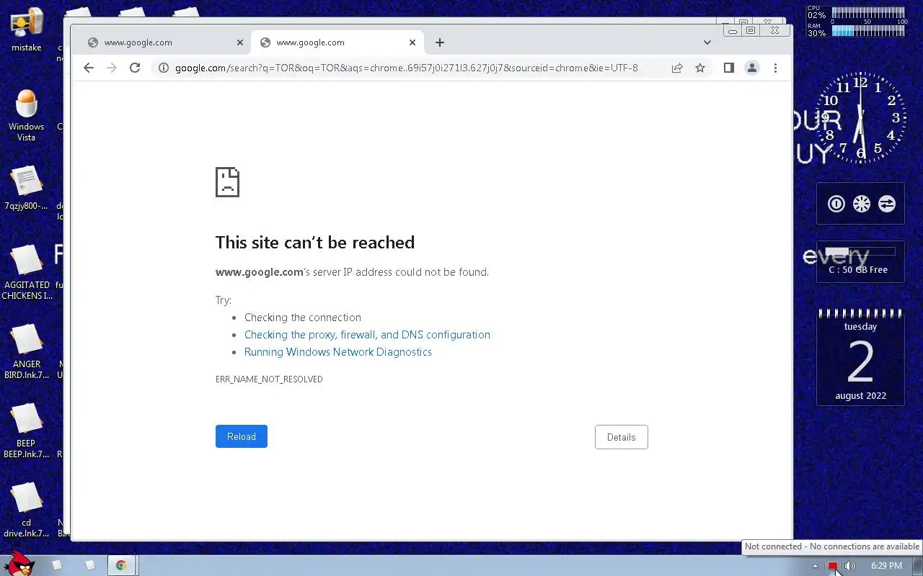Open the Details button
This screenshot has width=923, height=576.
(x=622, y=437)
